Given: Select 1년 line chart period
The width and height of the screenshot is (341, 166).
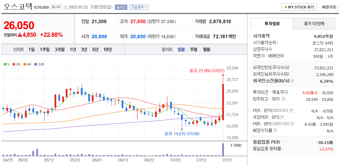Looking at the screenshot, I should 73,50.
